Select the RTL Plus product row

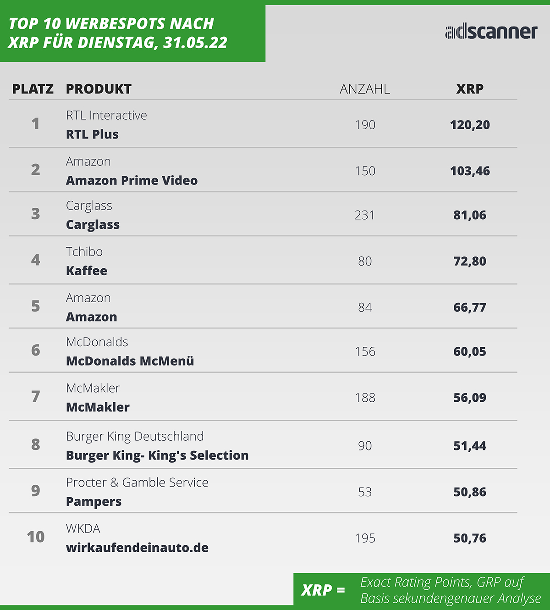click(x=263, y=124)
